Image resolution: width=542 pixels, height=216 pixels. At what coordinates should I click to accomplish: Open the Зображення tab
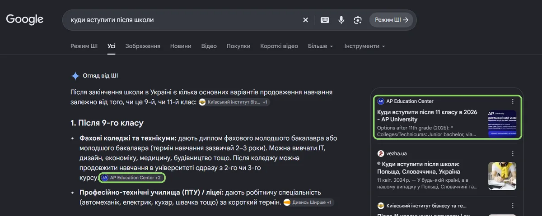(x=143, y=46)
